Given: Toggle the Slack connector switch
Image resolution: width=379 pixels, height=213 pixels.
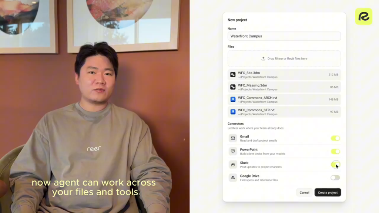Looking at the screenshot, I should coord(335,165).
